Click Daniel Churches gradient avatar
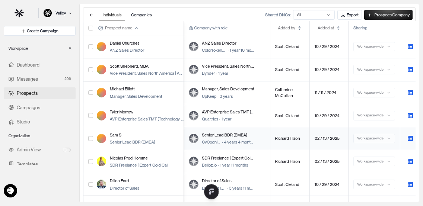 point(101,46)
